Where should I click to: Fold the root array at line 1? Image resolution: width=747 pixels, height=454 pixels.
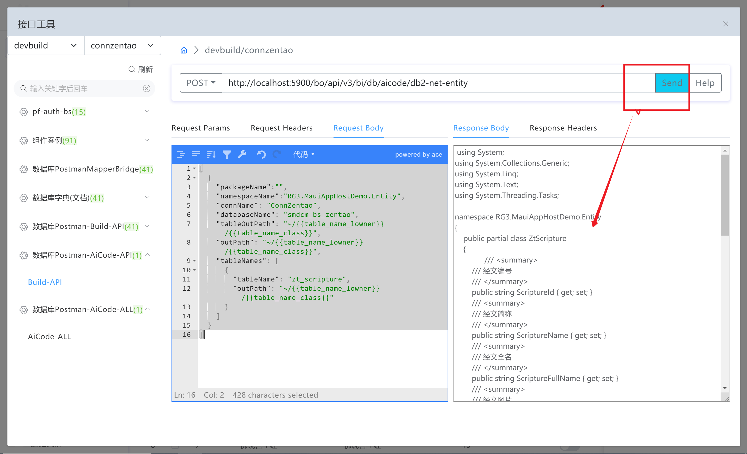(x=194, y=168)
